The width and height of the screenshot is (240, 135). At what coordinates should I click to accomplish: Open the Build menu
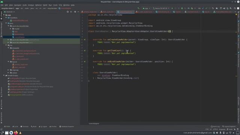(45, 5)
